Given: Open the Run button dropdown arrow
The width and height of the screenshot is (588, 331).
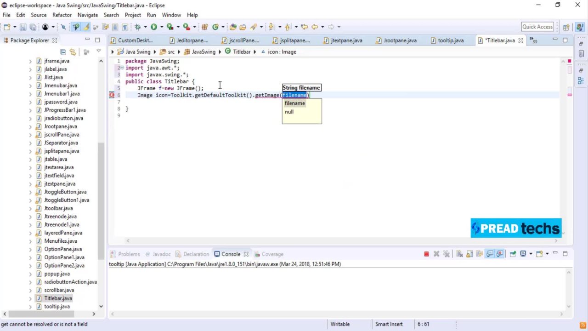Looking at the screenshot, I should [x=161, y=27].
